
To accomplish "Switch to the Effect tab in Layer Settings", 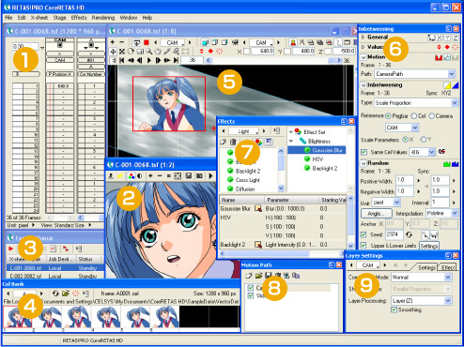I will [448, 268].
